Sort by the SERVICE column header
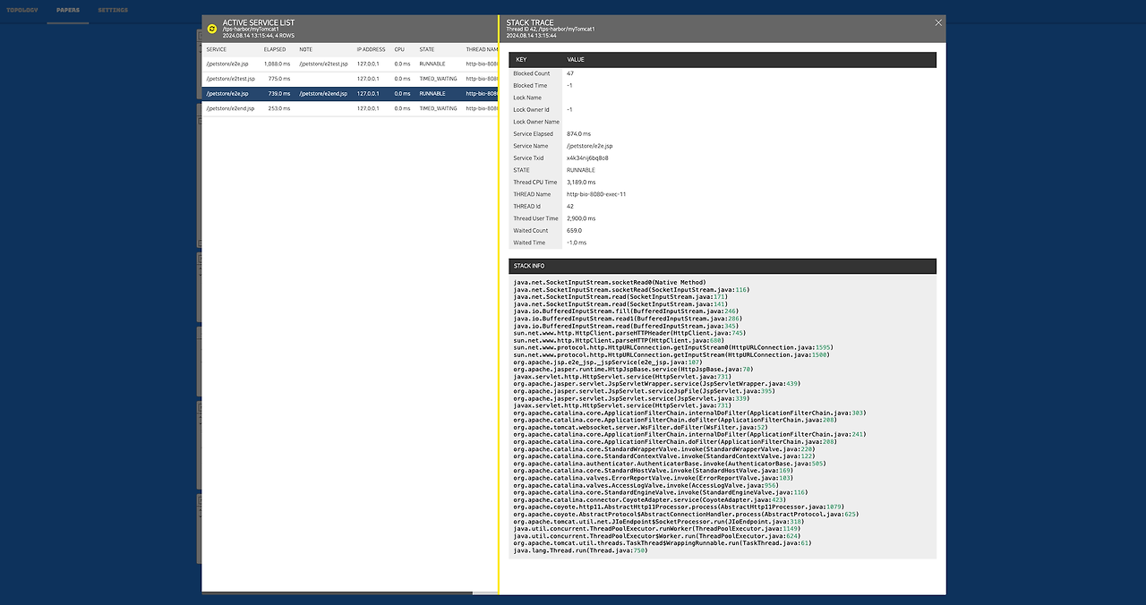The image size is (1146, 605). [217, 49]
